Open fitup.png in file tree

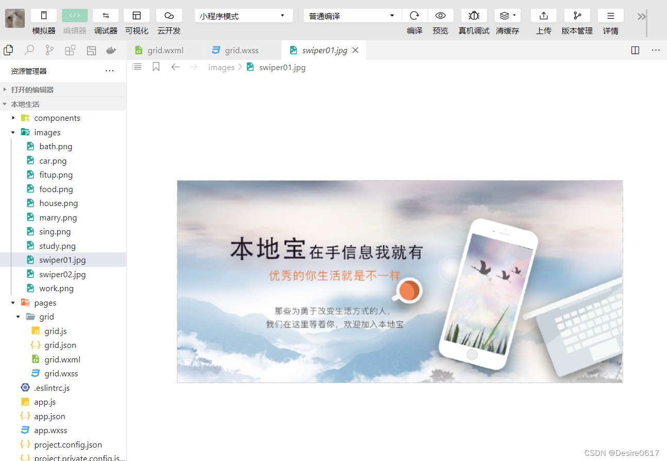coord(63,174)
